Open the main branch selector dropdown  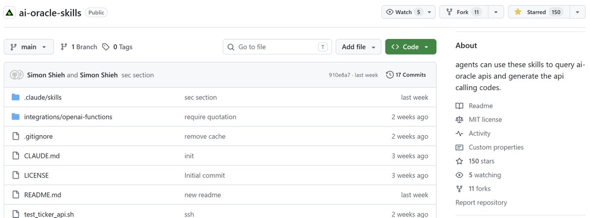click(29, 47)
